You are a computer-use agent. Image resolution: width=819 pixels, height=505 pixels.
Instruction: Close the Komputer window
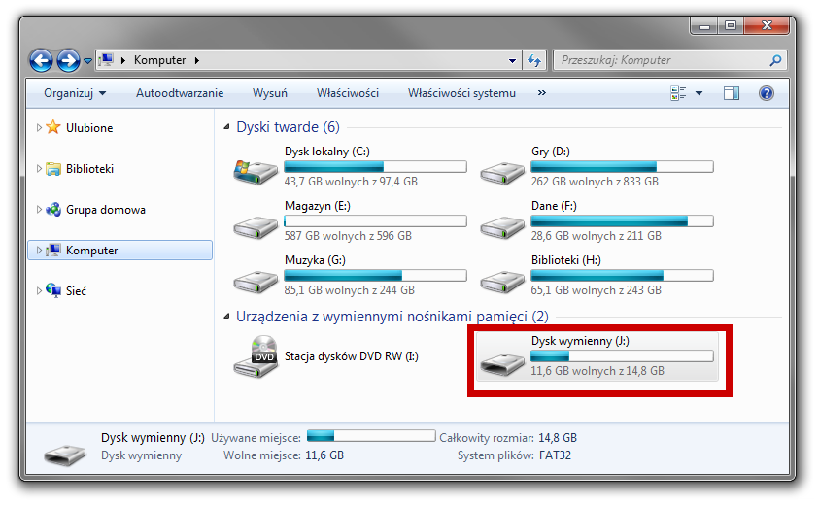pos(767,25)
